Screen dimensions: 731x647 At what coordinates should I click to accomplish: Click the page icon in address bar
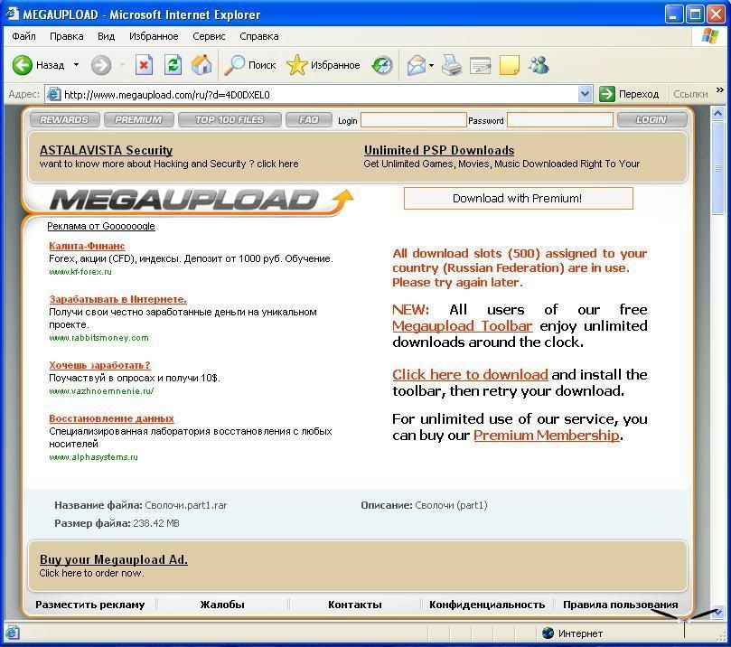(x=54, y=94)
